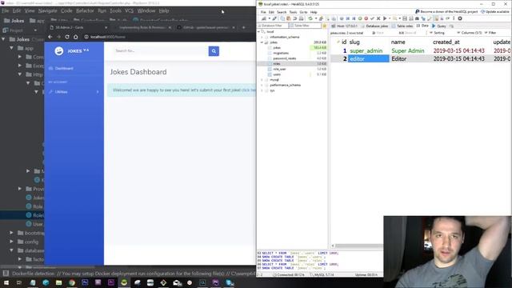This screenshot has width=512, height=288.
Task: Click HeidiSQL insert row green icon
Action: [360, 18]
